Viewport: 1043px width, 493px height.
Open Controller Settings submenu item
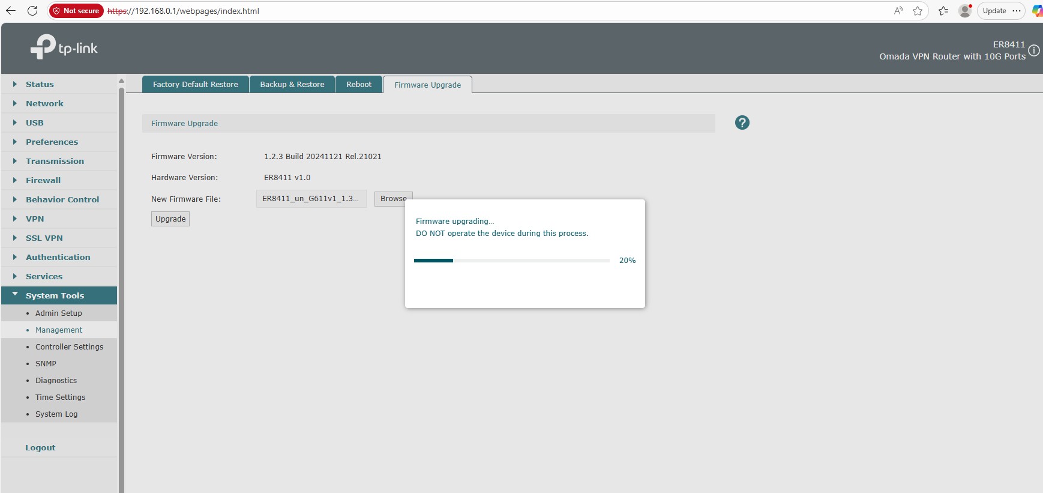(x=59, y=346)
